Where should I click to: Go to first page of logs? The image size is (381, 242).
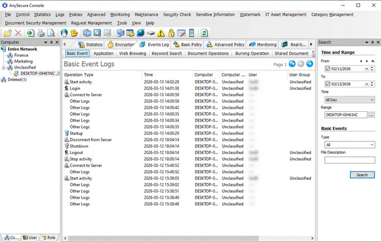pos(292,64)
